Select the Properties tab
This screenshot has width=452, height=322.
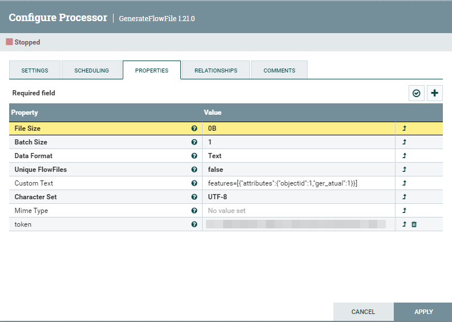152,70
